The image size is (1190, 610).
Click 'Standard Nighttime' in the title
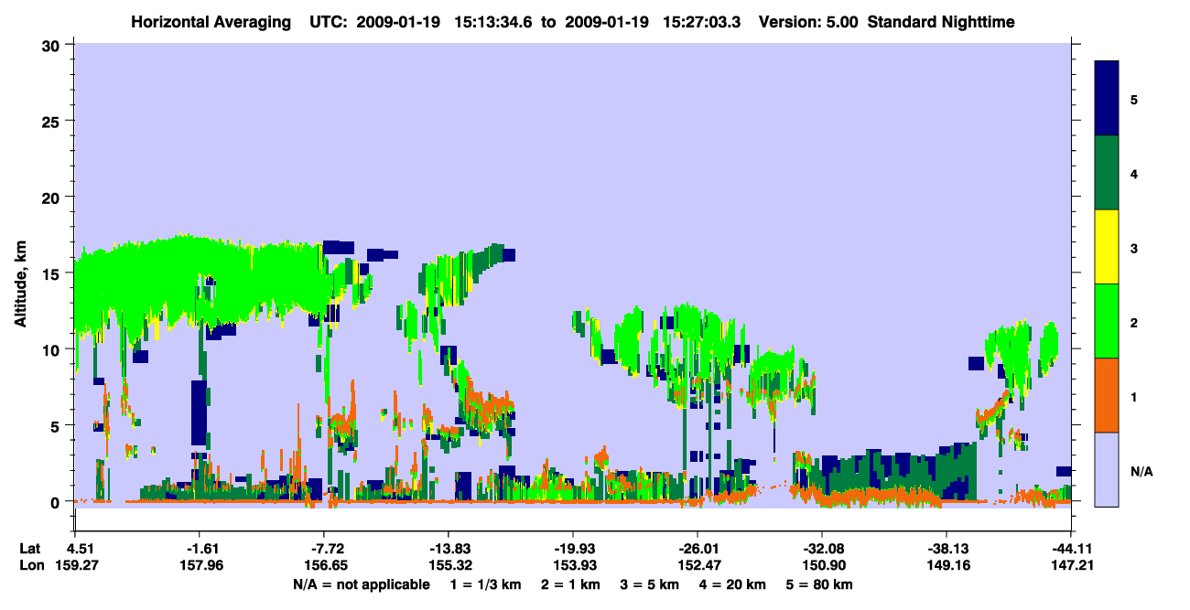941,21
